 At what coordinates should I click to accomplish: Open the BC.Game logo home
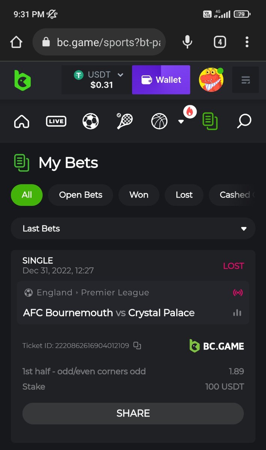click(x=22, y=80)
